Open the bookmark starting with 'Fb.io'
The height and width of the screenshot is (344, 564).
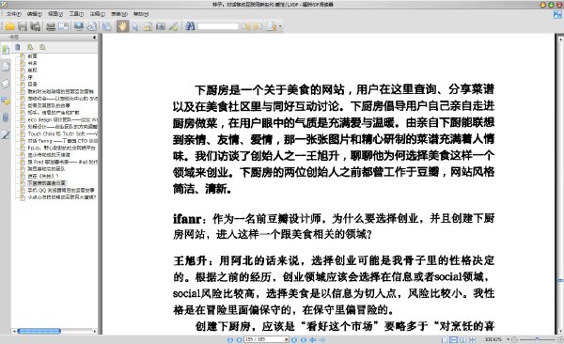point(61,148)
